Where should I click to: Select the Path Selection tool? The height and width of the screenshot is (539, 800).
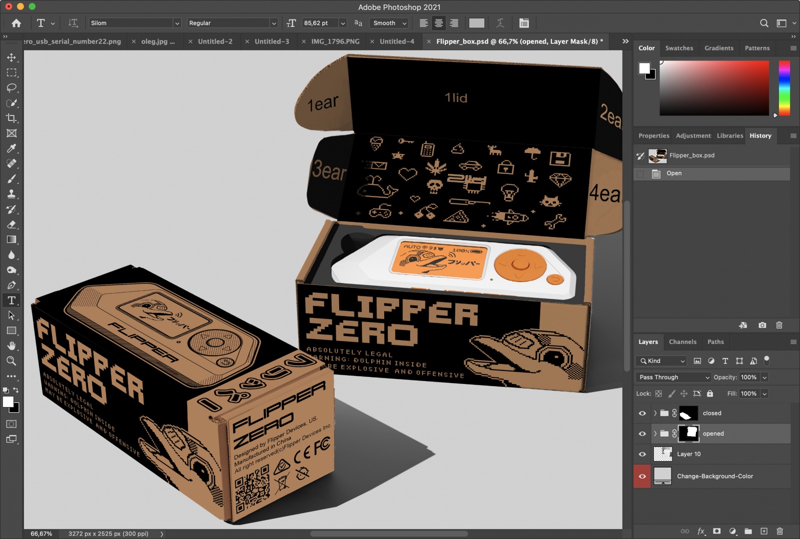click(12, 315)
